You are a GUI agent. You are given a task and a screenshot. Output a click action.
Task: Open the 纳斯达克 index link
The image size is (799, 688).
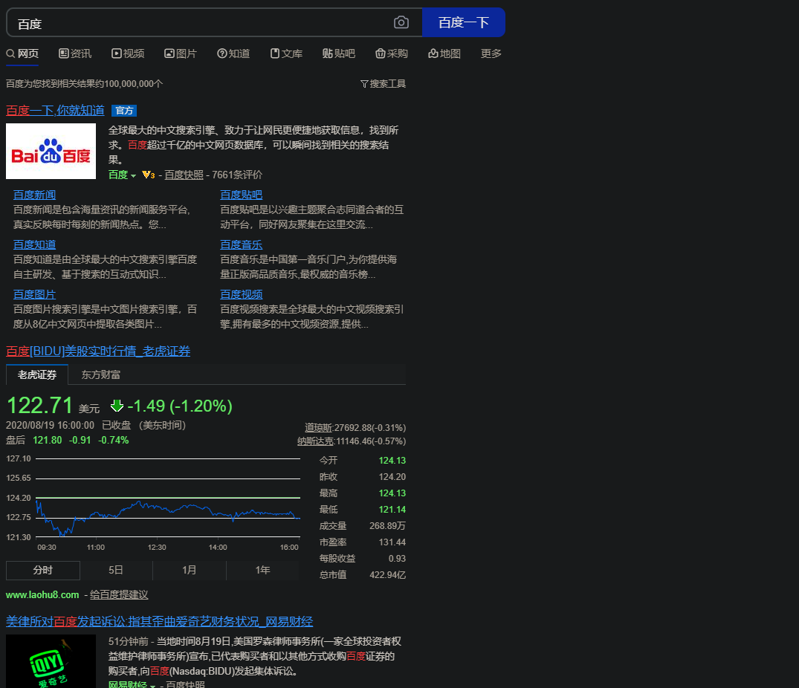[315, 441]
